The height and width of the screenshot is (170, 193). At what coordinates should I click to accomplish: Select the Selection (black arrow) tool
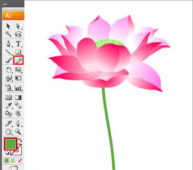pyautogui.click(x=8, y=26)
